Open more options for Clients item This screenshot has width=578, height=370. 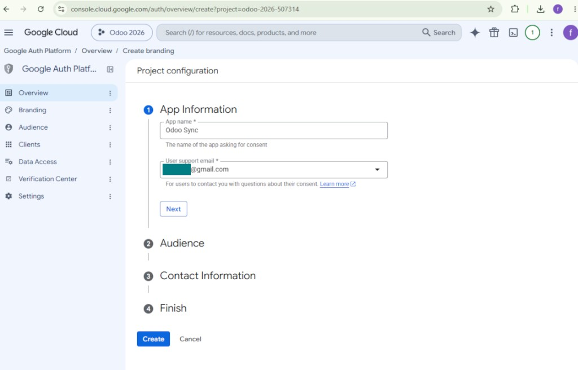[x=110, y=145]
